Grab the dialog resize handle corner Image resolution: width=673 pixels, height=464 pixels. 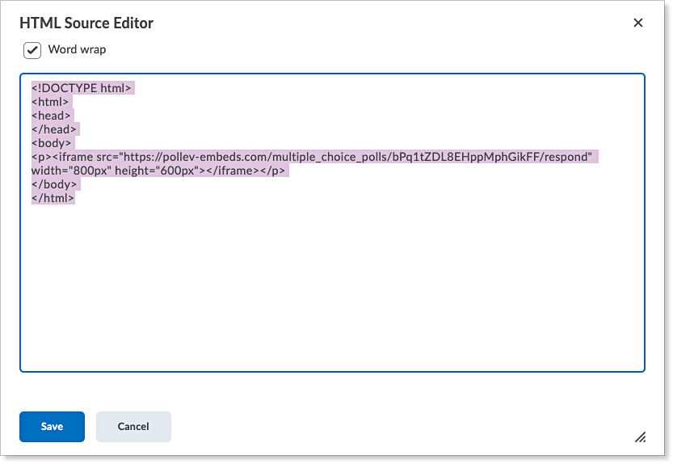pyautogui.click(x=640, y=437)
